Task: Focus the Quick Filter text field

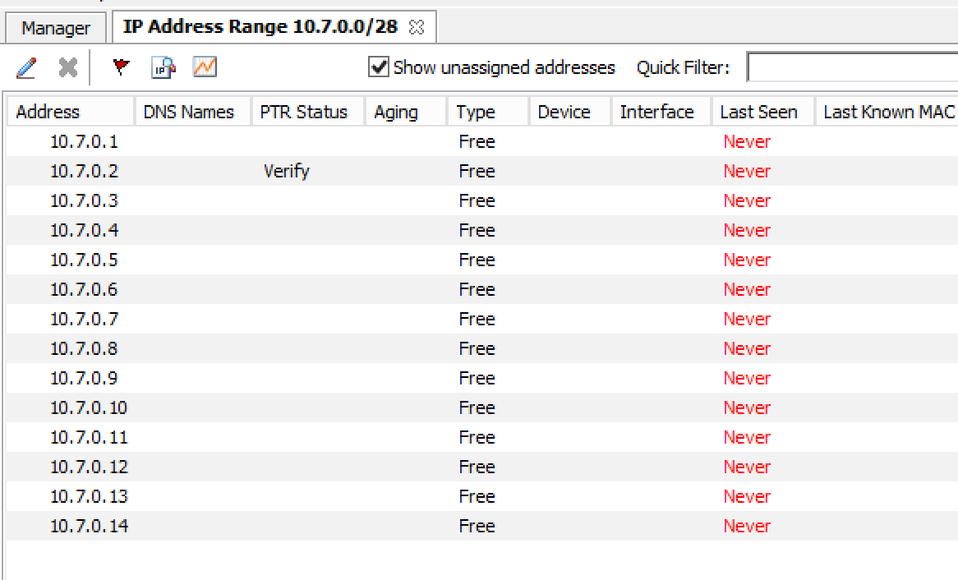Action: tap(851, 67)
